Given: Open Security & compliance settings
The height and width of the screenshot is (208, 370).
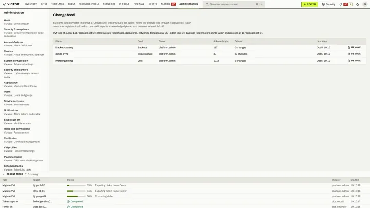Looking at the screenshot, I should (x=24, y=32).
